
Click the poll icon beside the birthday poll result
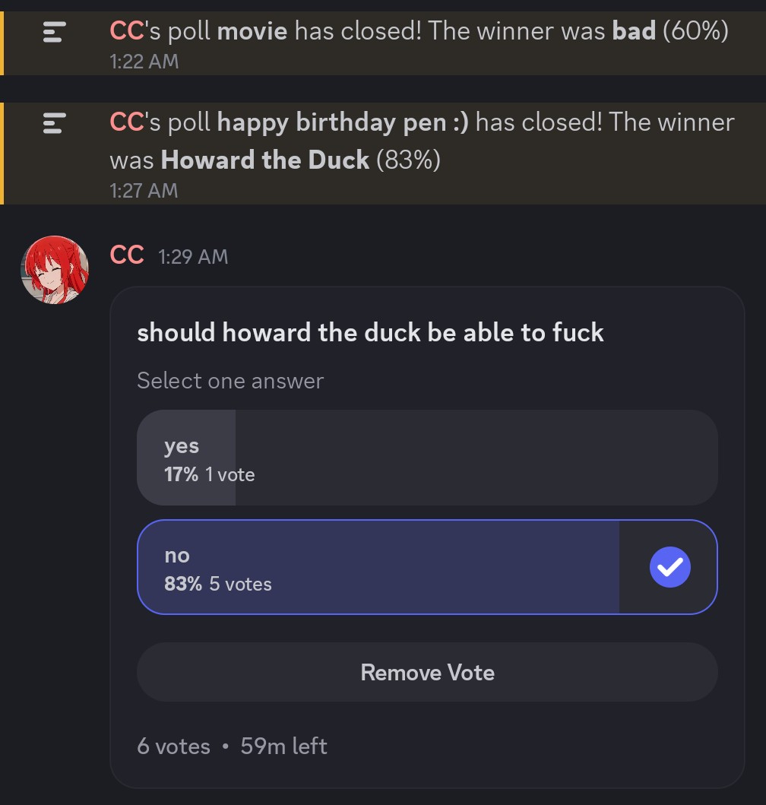54,123
